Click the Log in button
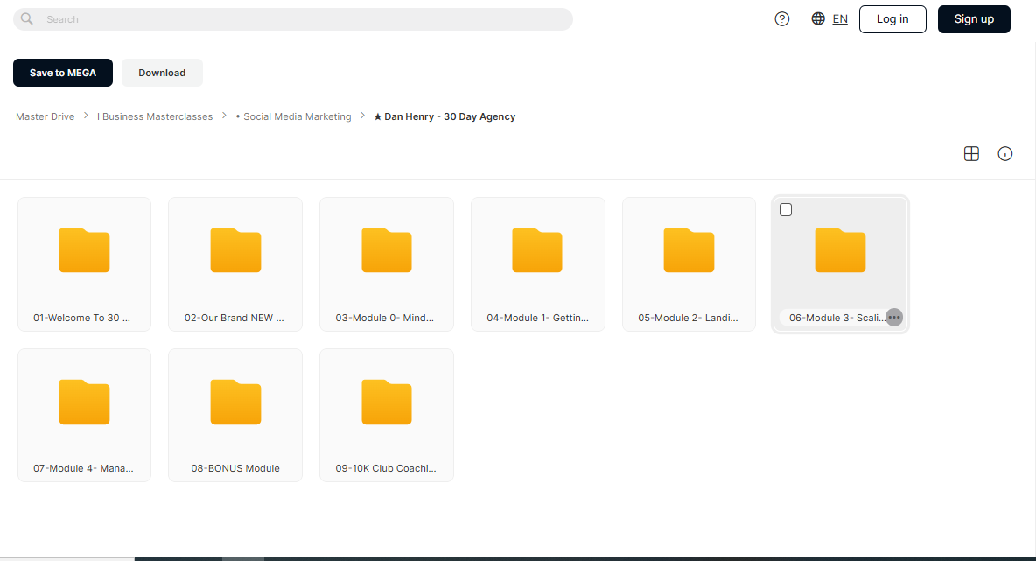This screenshot has width=1036, height=561. coord(892,19)
